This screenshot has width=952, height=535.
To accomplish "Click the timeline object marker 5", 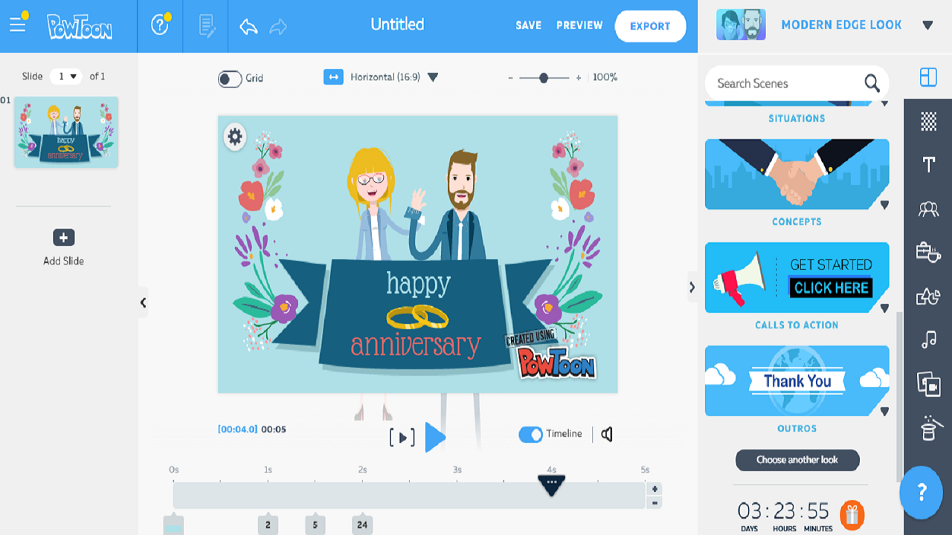I will click(315, 524).
